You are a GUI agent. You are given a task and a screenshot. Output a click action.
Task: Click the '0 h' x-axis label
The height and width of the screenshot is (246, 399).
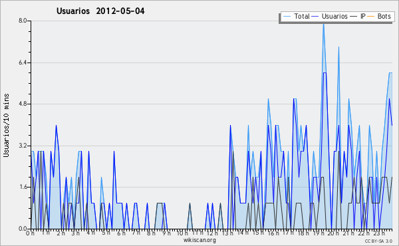30,233
